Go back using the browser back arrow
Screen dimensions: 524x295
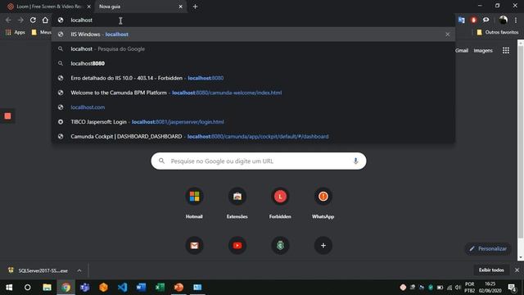(x=8, y=20)
